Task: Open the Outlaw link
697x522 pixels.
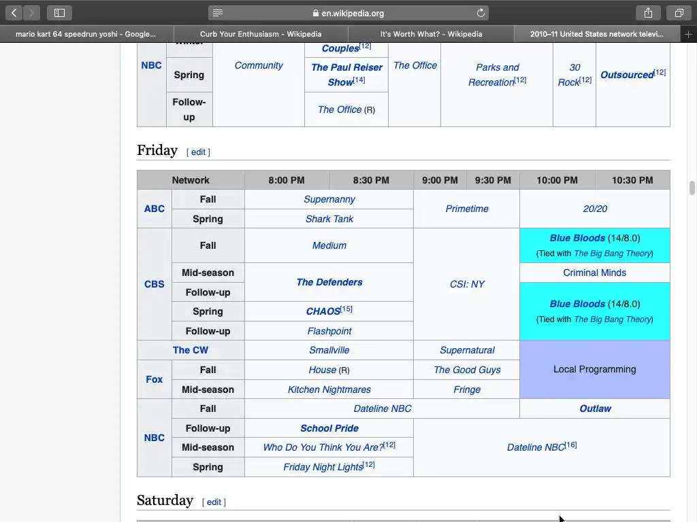Action: 595,408
